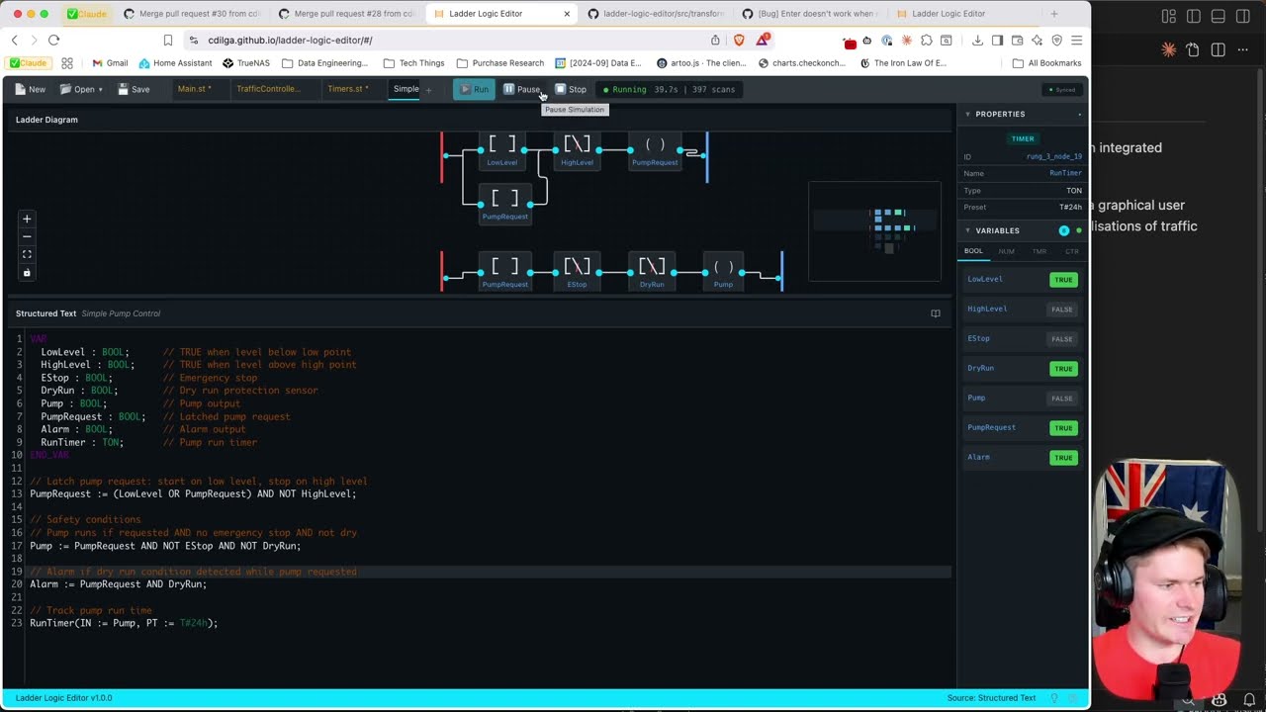Open the Brave shields icon
1266x712 pixels.
(739, 40)
